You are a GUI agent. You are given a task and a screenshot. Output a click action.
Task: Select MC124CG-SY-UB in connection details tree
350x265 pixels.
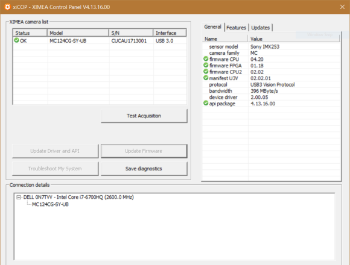(50, 204)
